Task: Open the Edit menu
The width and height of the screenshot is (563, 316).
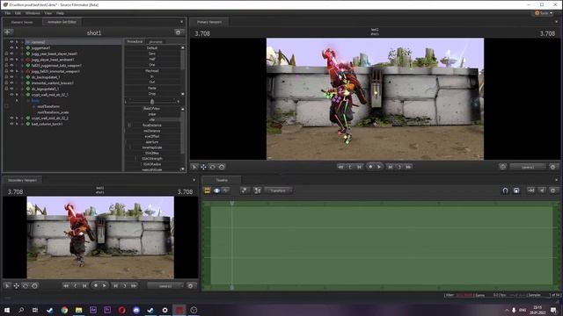Action: coord(18,13)
